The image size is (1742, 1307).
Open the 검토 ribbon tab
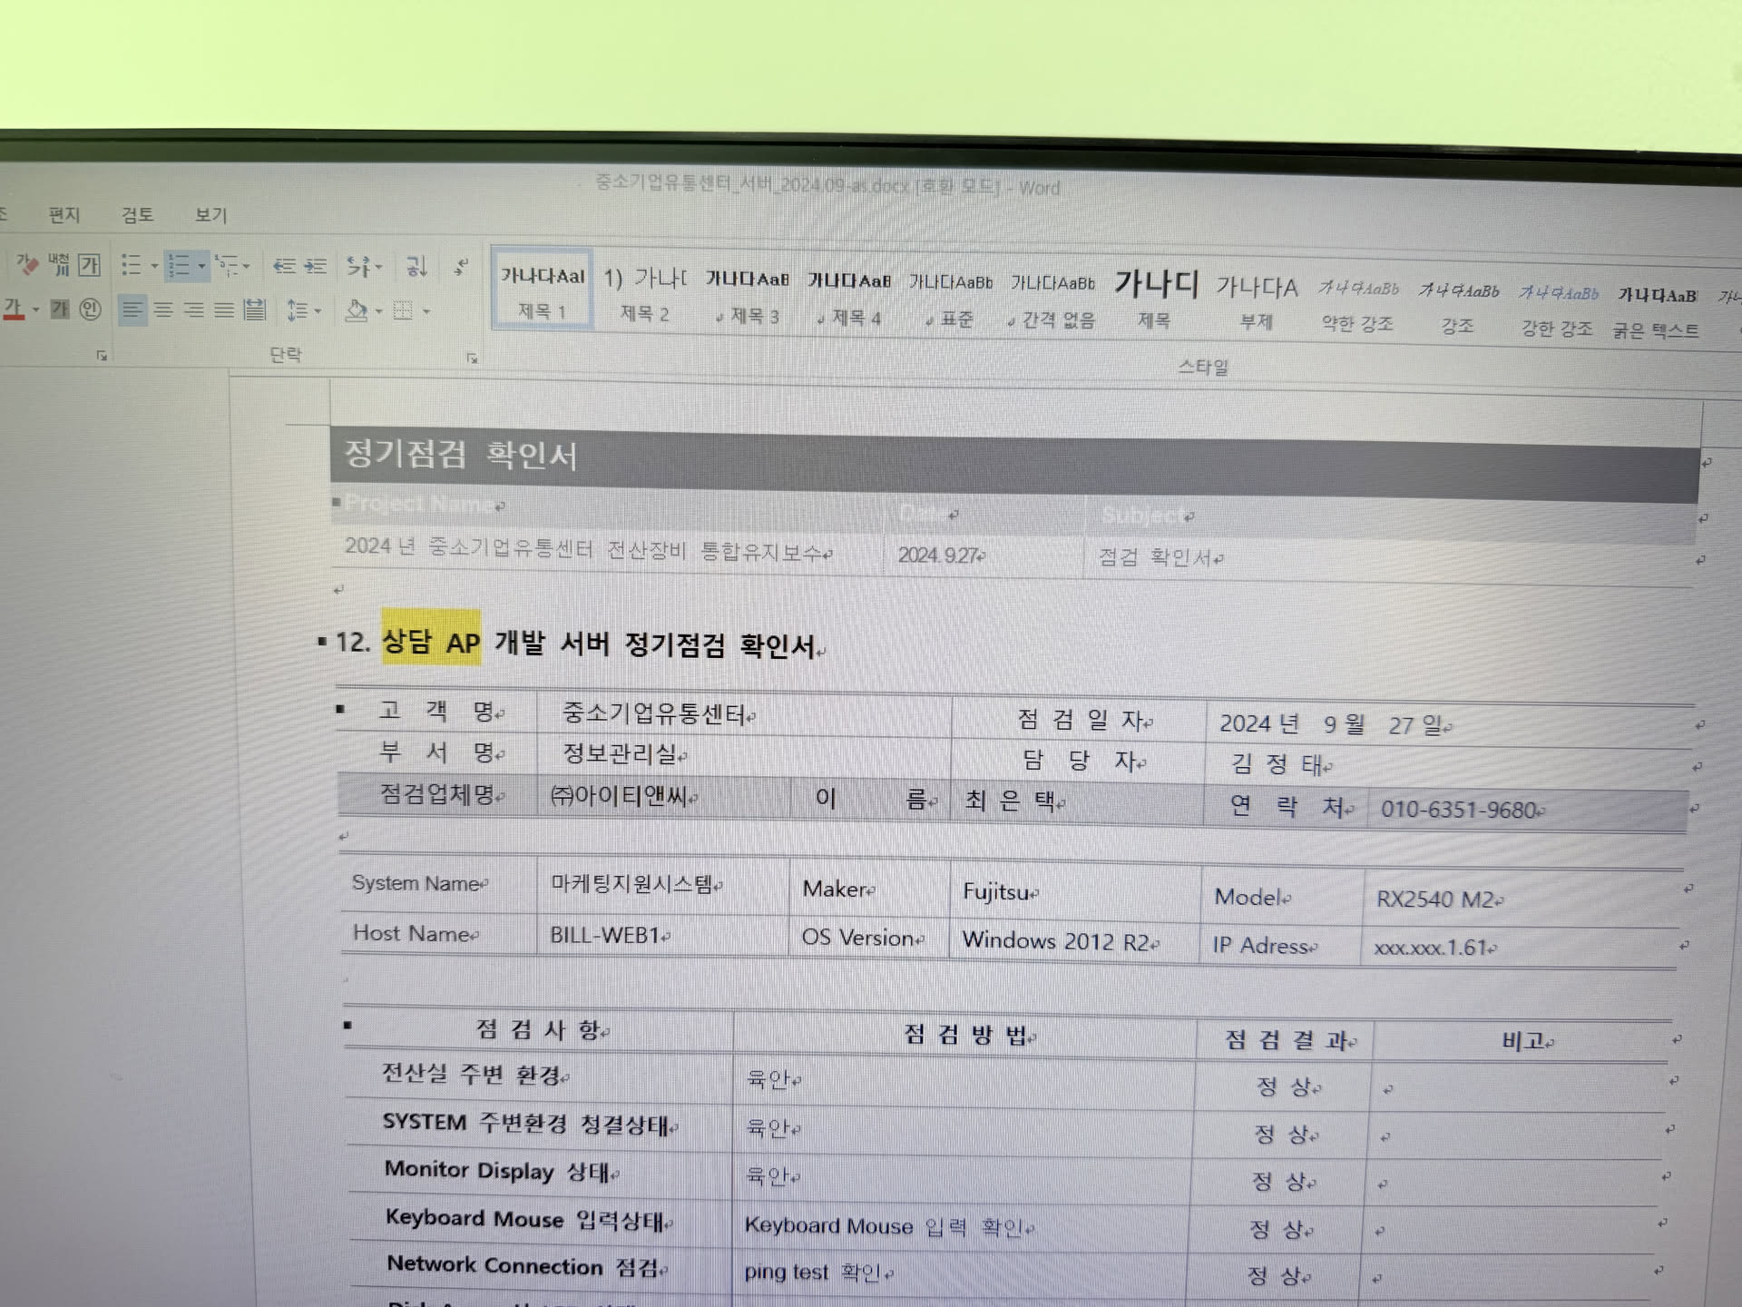[137, 215]
